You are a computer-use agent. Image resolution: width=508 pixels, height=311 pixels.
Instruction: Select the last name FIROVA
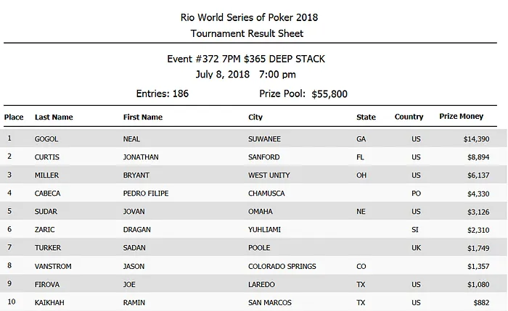[x=48, y=285]
